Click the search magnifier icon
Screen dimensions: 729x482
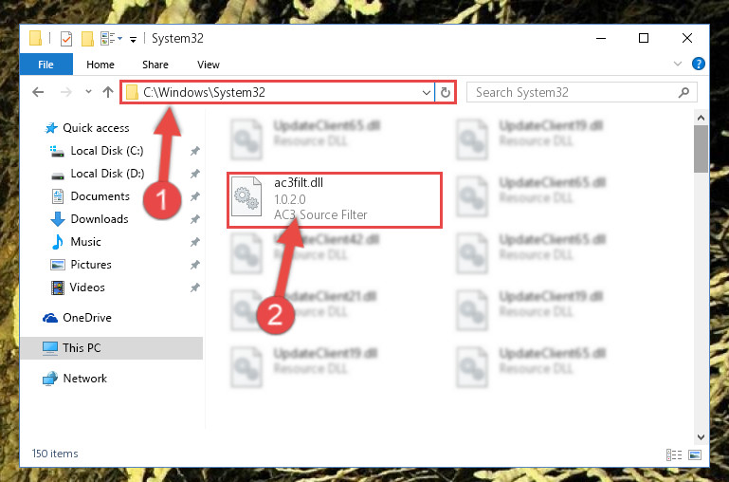683,93
